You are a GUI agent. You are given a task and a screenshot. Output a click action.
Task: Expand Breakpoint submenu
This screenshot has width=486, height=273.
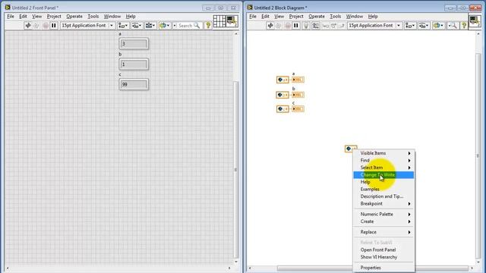(383, 204)
